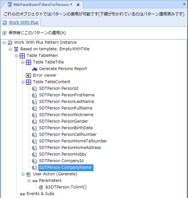Select SDTPerson PersonBirthDate tree item
188x198 pixels.
(66, 128)
